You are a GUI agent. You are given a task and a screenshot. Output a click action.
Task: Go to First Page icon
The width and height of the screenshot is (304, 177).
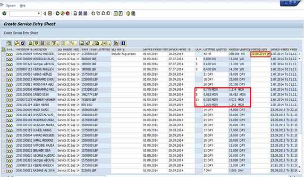(93, 13)
